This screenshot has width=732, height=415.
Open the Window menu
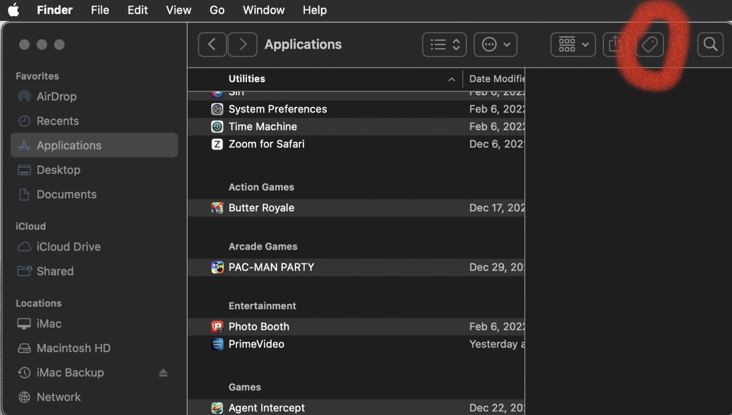click(264, 10)
